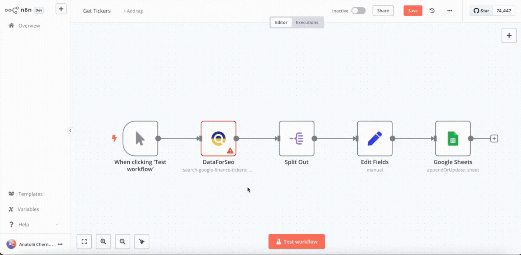Click the user avatar AC
Screen dimensions: 521x255
pos(11,244)
